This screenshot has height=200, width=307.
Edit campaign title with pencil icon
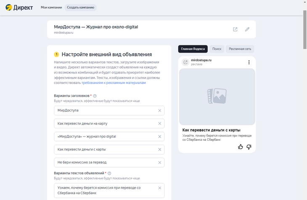pos(247,29)
